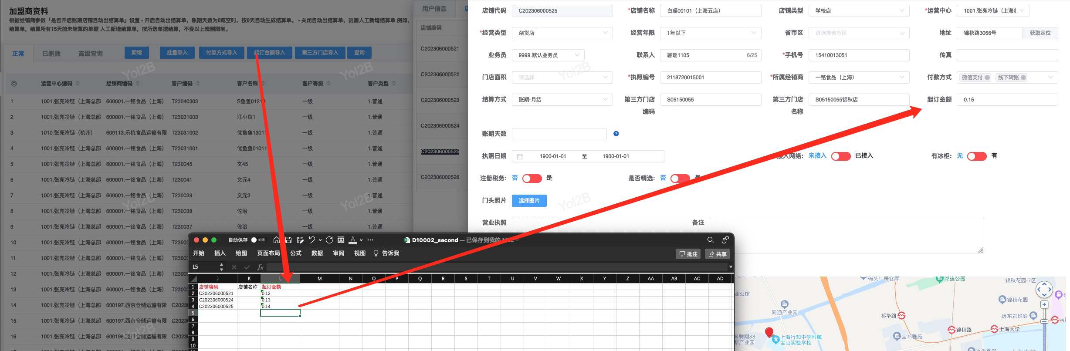1070x351 pixels.
Task: Click the map zoom-in plus button
Action: (x=1044, y=304)
